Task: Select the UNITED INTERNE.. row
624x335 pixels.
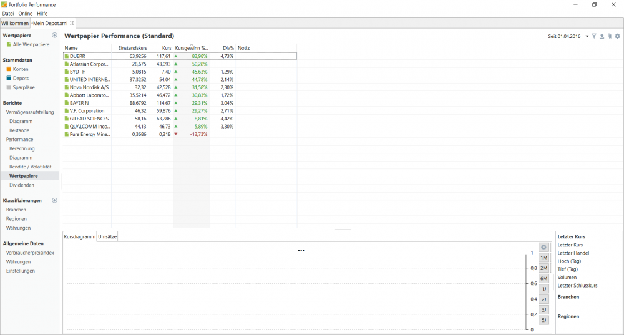Action: coord(180,80)
